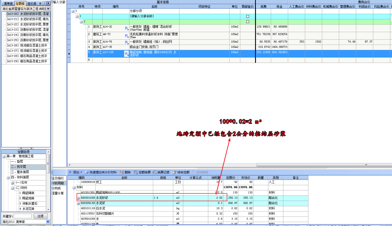392x226 pixels.
Task: Click 快速增加未计价材料 toolbar item
Action: (101, 172)
